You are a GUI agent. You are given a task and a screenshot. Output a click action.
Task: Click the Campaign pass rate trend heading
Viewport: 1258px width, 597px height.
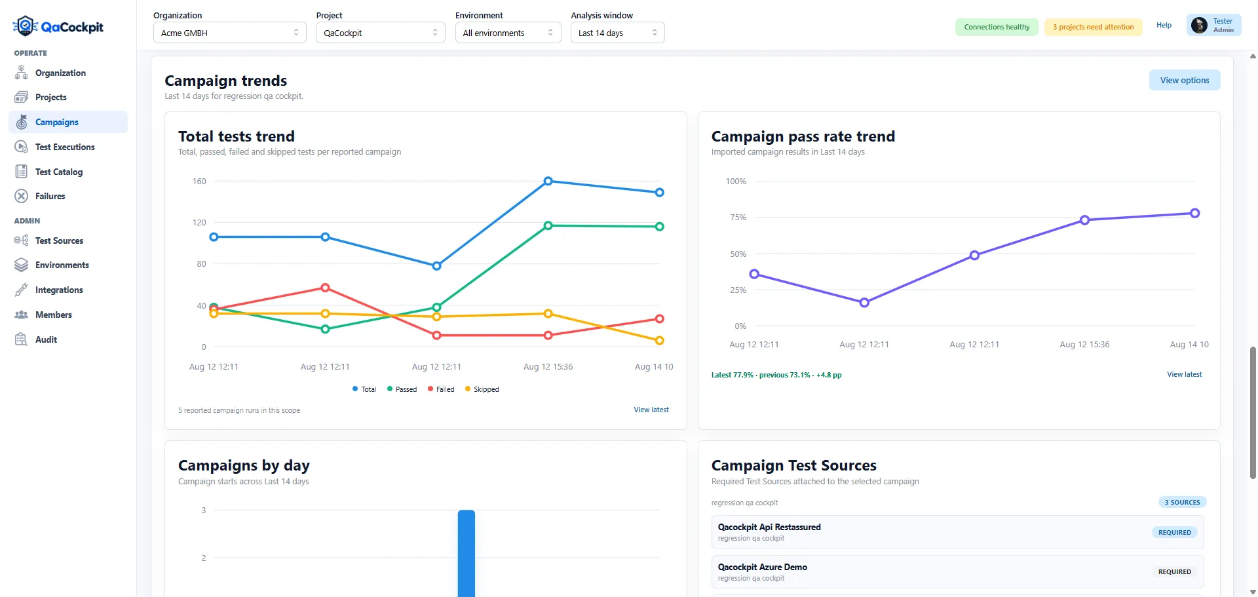(x=803, y=136)
